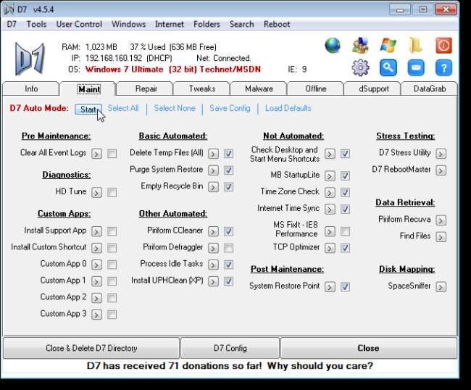Screen dimensions: 471x390
Task: Tick the MS FixIt IE8 Performance checkbox
Action: (345, 231)
